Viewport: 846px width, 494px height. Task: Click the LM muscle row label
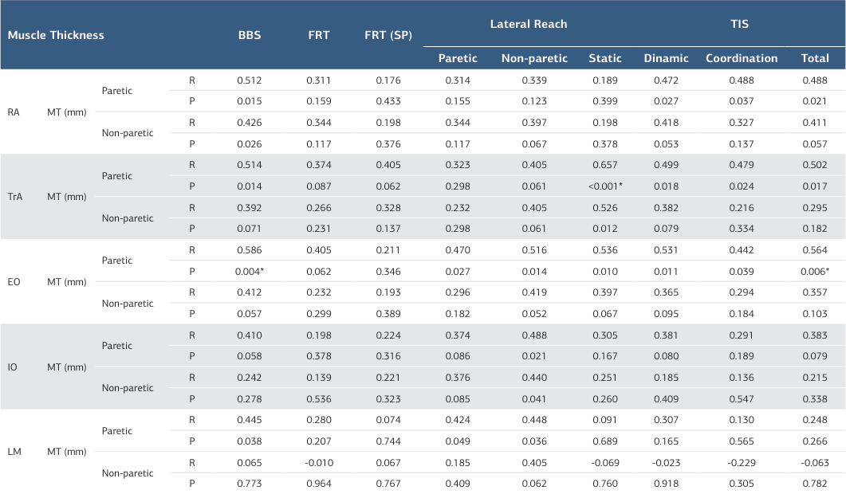14,452
